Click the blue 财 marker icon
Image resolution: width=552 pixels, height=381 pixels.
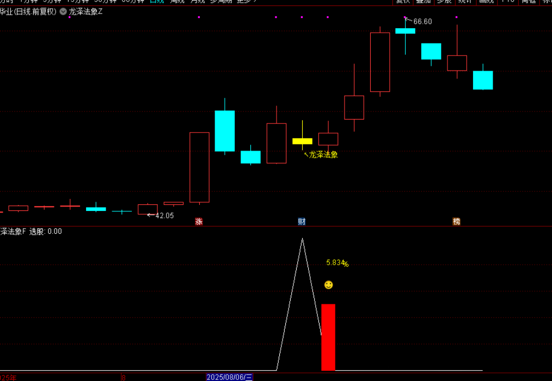pos(302,221)
